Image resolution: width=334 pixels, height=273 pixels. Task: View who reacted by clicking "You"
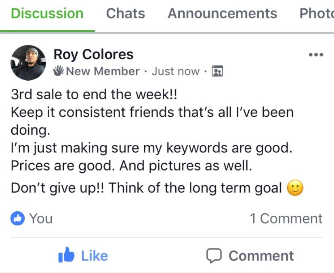tap(41, 219)
